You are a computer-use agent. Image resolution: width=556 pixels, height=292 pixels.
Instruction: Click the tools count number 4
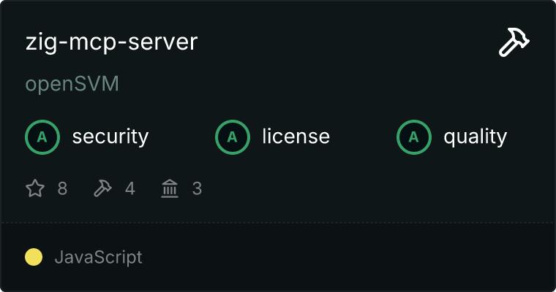130,189
